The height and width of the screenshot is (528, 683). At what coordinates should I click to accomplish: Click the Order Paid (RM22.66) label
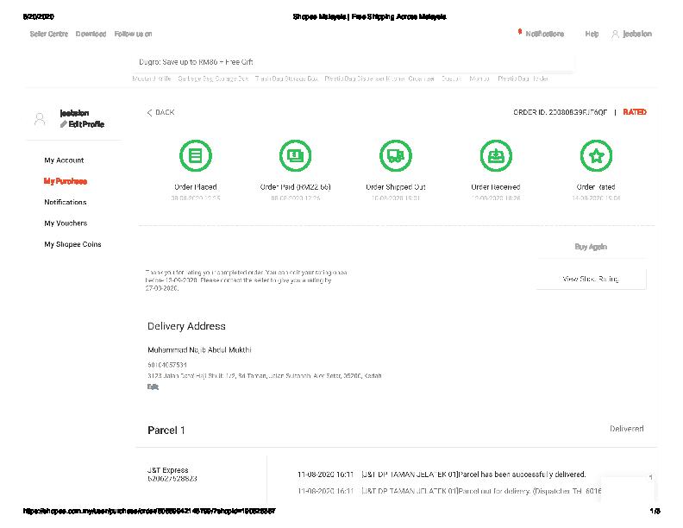click(295, 187)
